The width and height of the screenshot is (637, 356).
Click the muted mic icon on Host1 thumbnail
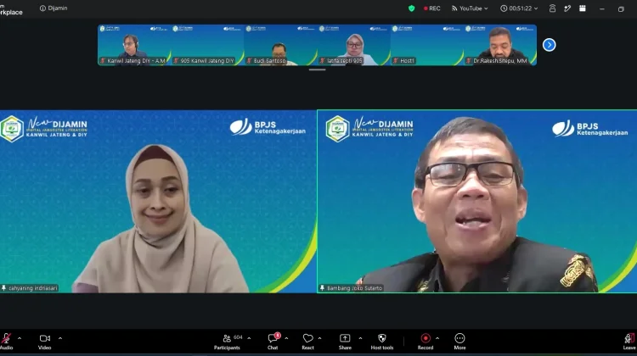[x=396, y=61]
